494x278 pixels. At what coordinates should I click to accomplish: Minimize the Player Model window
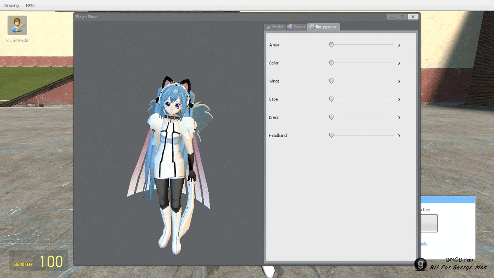[x=392, y=16]
